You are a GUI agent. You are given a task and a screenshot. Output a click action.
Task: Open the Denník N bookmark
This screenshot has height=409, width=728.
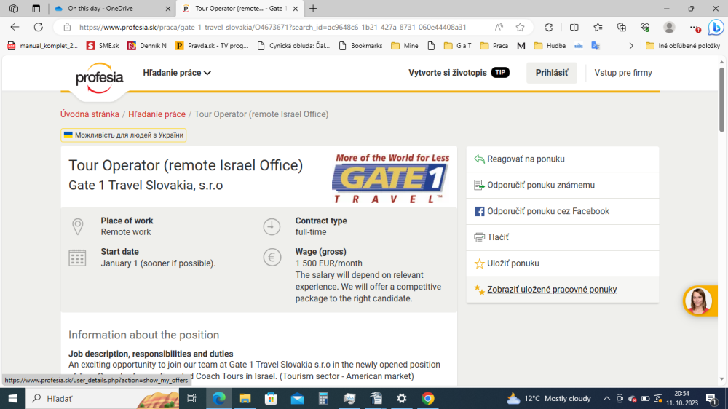point(147,46)
